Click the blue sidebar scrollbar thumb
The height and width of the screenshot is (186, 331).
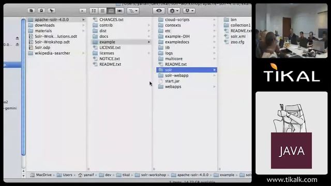pos(23,87)
